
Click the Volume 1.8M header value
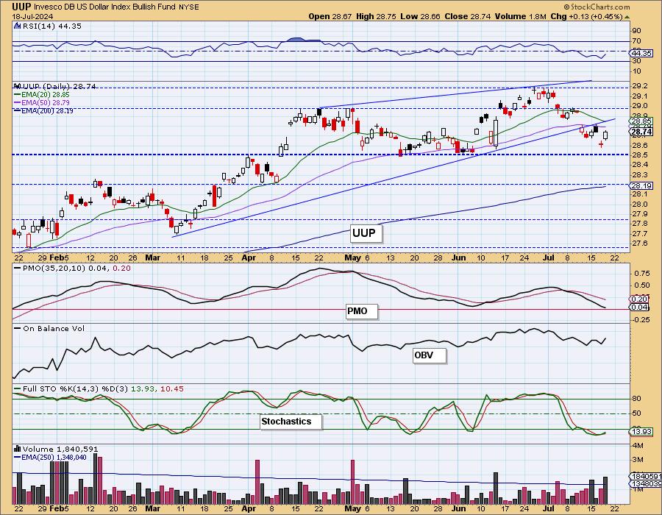(x=521, y=16)
